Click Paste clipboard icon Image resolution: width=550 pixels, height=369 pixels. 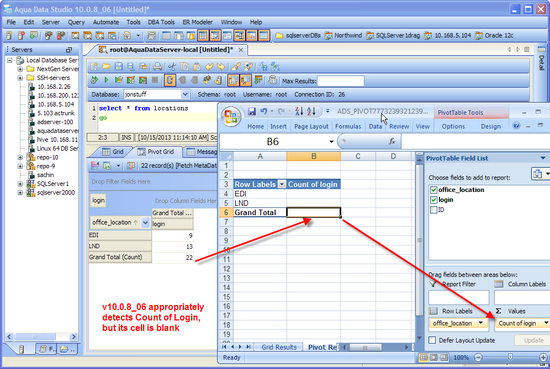coord(197,67)
